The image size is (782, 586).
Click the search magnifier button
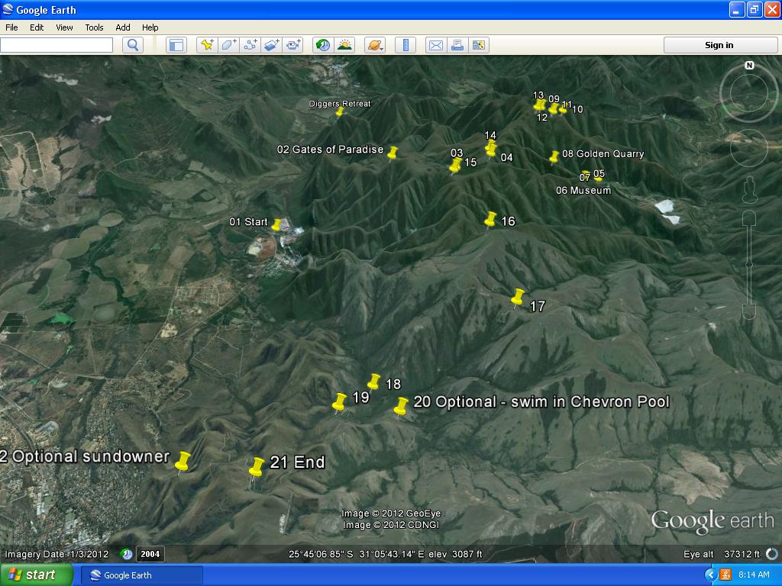pos(133,45)
